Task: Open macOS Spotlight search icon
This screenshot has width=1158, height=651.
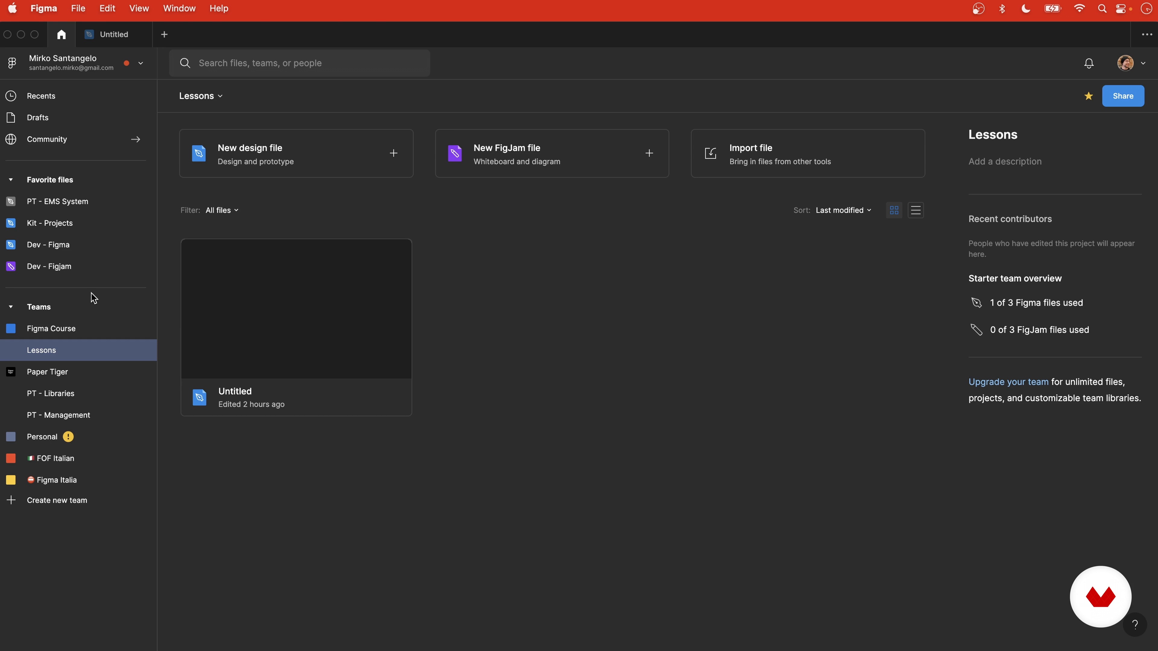Action: coord(1102,8)
